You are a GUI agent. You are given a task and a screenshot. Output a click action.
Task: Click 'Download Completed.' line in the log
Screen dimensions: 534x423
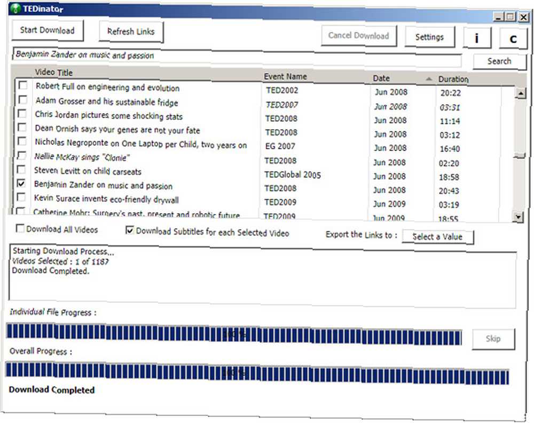click(51, 271)
